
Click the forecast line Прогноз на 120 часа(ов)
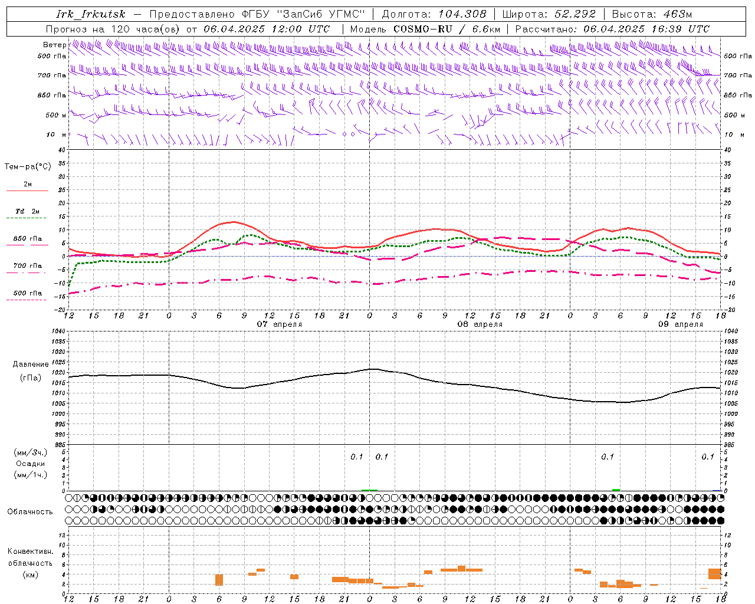tap(114, 29)
